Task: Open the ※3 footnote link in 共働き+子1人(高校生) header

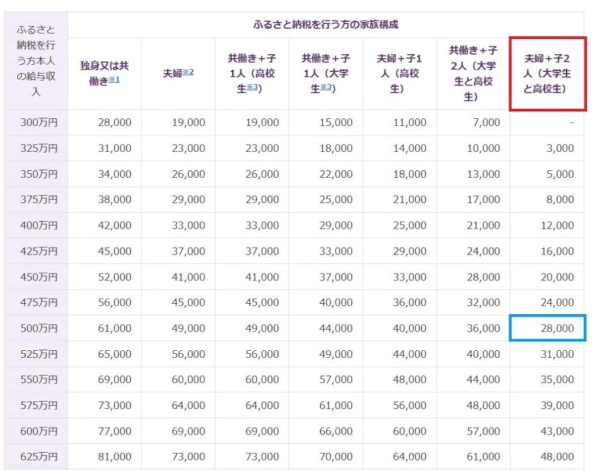Action: coord(252,89)
